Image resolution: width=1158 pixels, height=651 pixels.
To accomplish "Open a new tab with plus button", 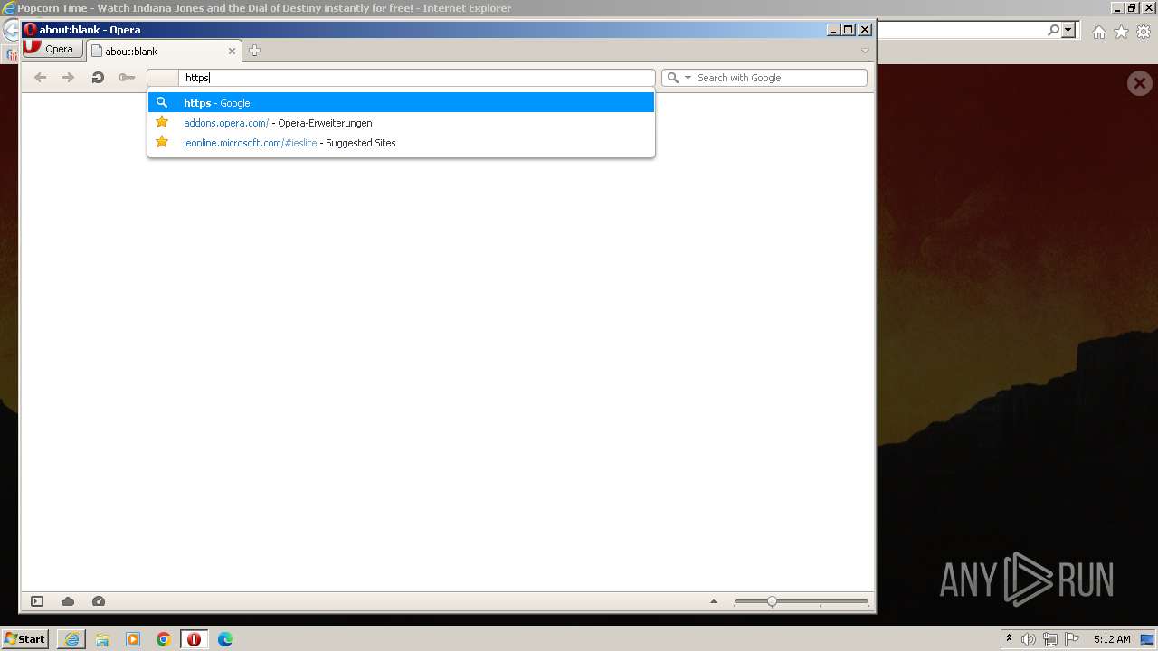I will pos(254,51).
